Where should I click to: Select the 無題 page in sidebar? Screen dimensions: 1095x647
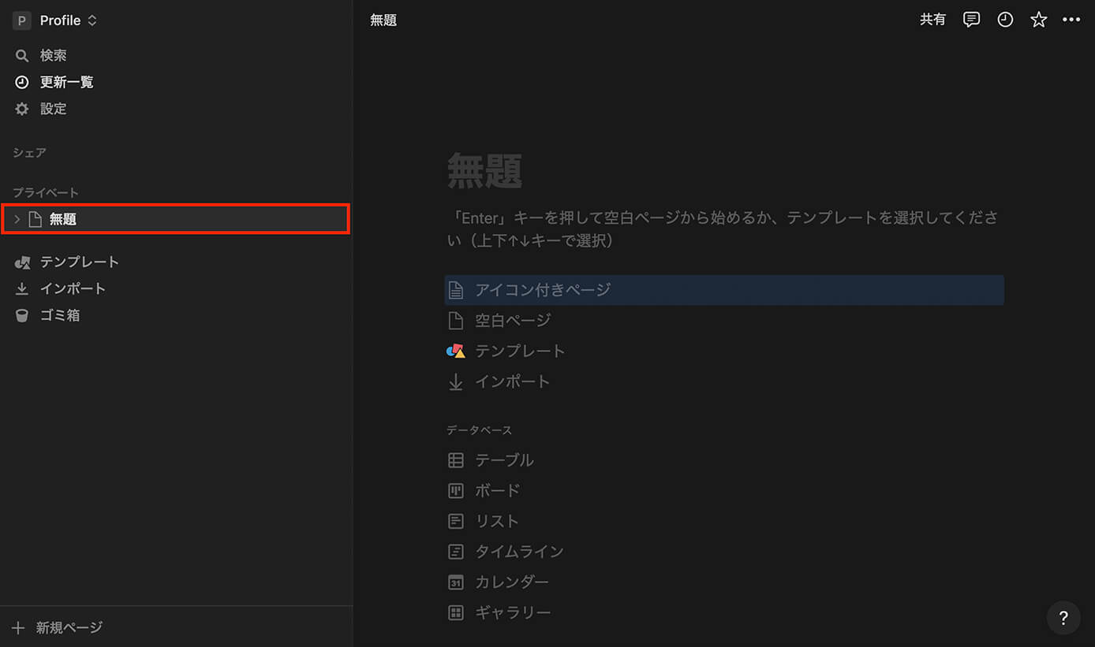point(176,219)
